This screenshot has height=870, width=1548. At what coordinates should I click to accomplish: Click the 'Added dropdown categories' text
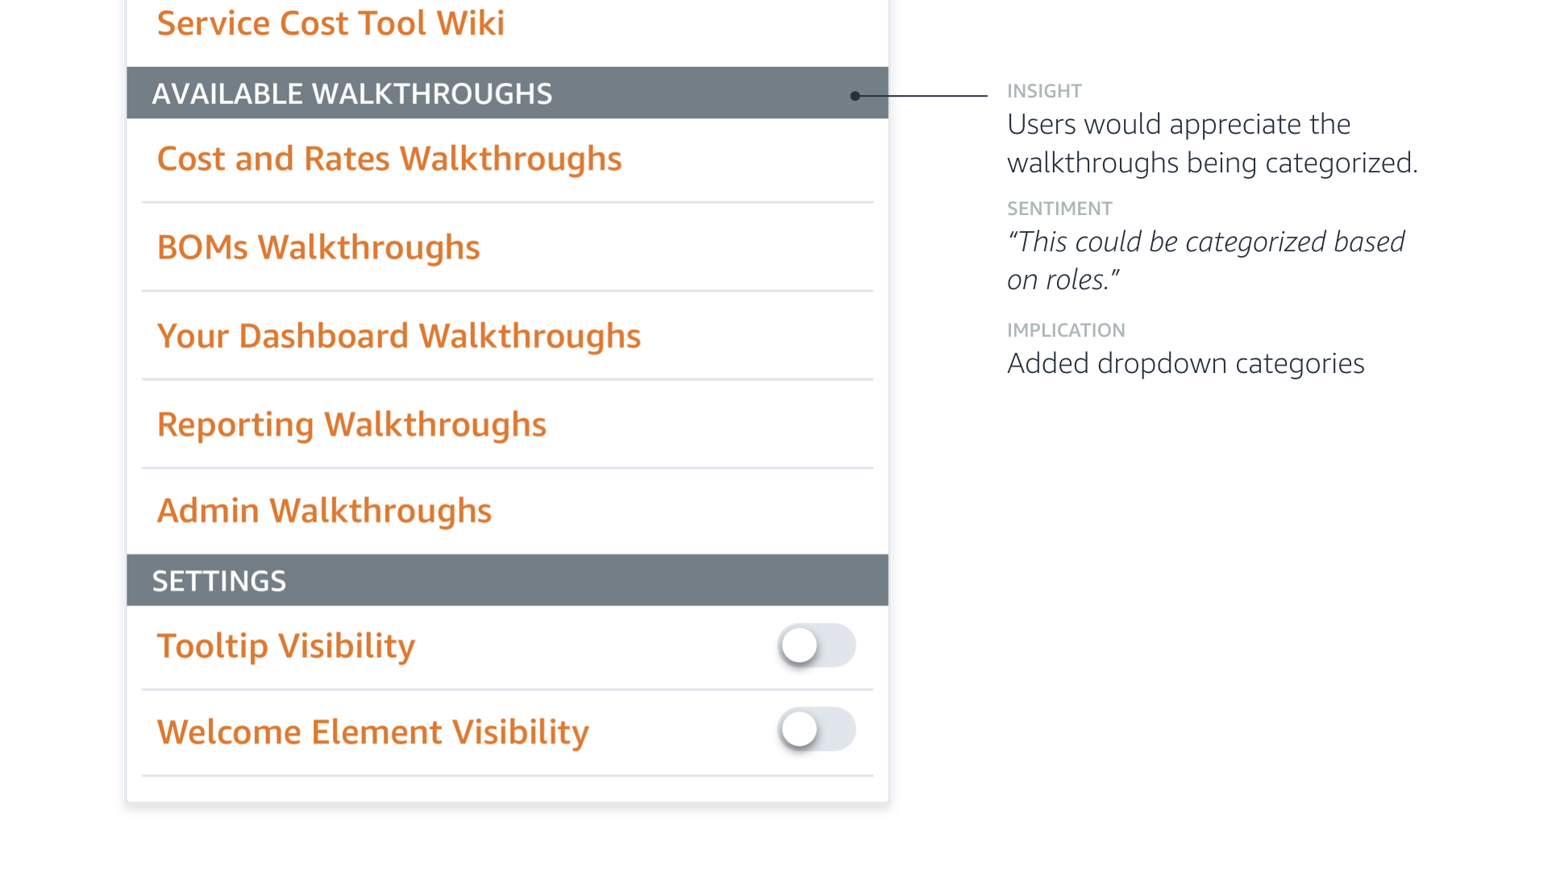pyautogui.click(x=1185, y=363)
